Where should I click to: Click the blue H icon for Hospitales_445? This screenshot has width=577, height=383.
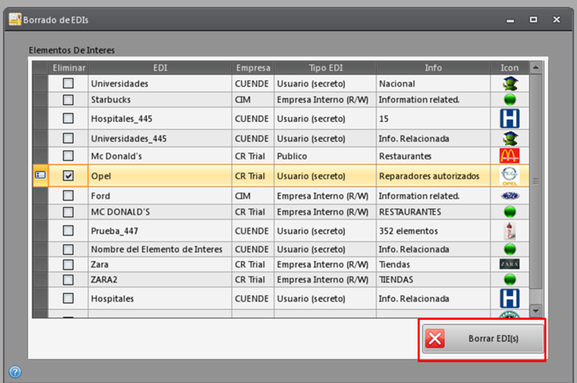(509, 118)
